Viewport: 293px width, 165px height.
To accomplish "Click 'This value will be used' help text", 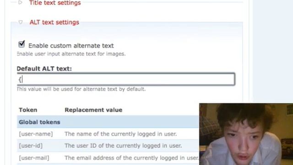I will pos(81,89).
